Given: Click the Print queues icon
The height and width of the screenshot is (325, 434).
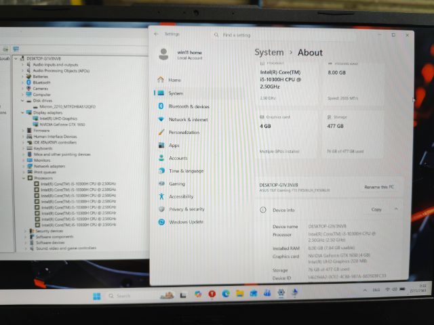Looking at the screenshot, I should [x=30, y=172].
